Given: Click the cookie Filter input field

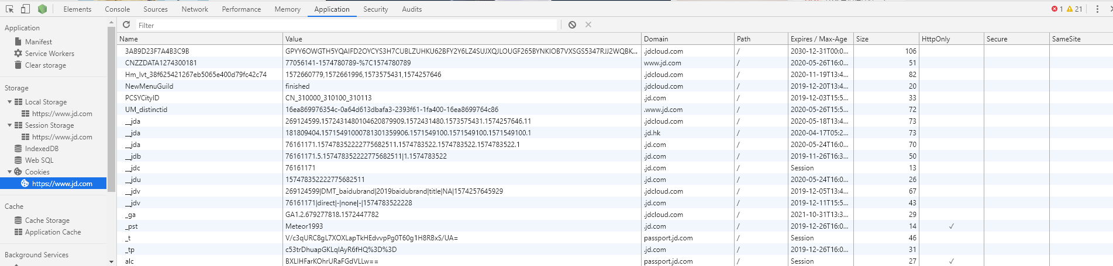Looking at the screenshot, I should (x=347, y=25).
